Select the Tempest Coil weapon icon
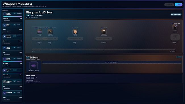Image resolution: width=185 pixels, height=104 pixels. click(5, 70)
